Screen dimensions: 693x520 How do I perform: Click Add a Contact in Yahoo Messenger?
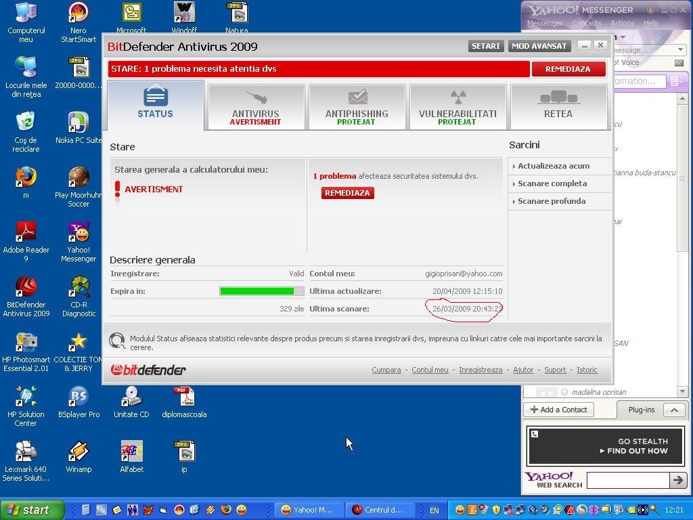pyautogui.click(x=558, y=410)
